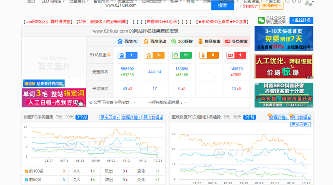
Task: Click the 百度移动 平均排名 value 17
Action: (x=155, y=89)
